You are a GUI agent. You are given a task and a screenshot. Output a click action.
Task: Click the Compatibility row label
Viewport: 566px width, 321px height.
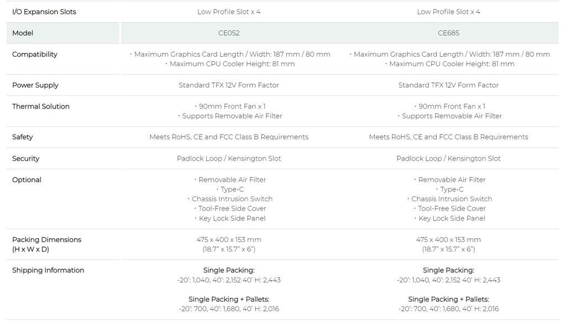click(x=35, y=55)
